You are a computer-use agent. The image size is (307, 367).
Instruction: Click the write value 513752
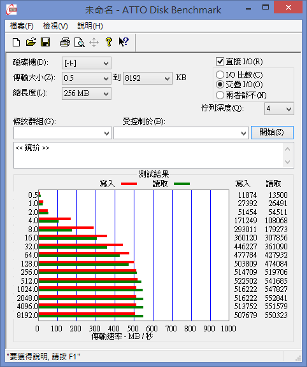tap(246, 307)
